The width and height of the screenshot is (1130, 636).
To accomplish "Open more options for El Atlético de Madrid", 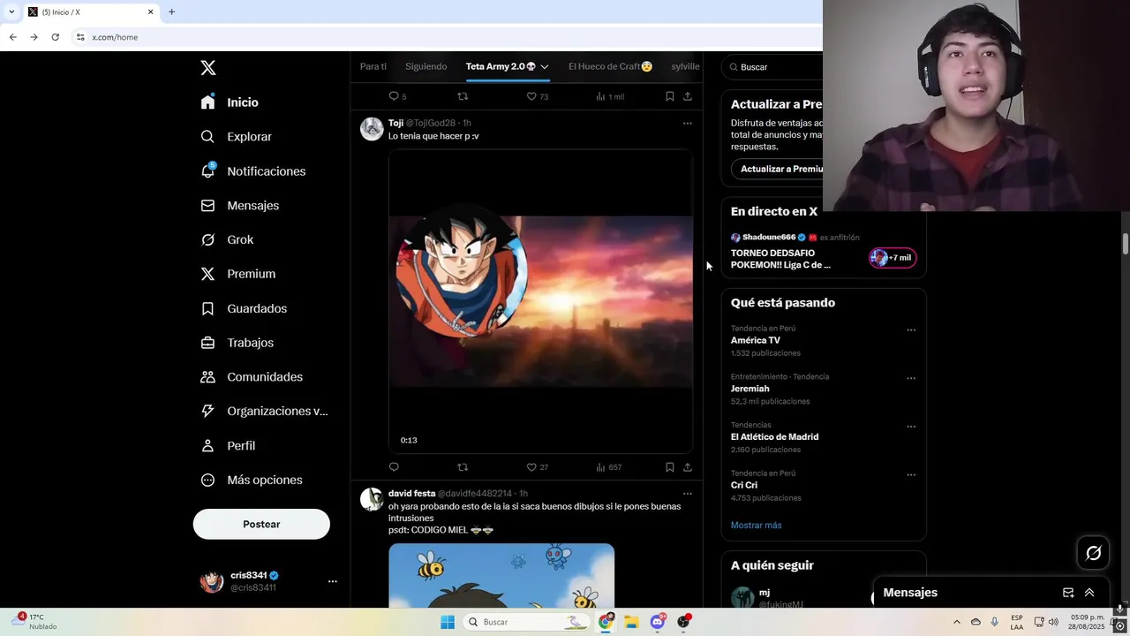I will (911, 427).
